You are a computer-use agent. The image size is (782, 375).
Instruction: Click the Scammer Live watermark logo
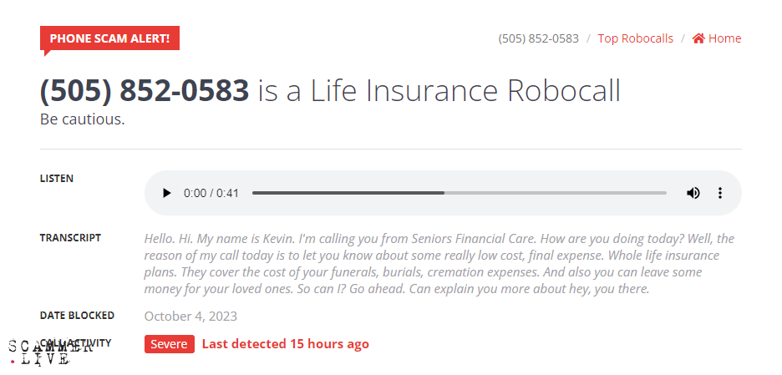[50, 352]
